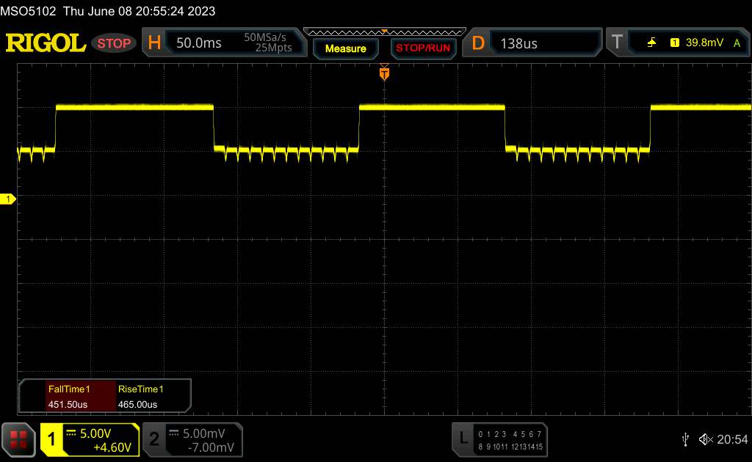Click the waveform memory overview bar
The height and width of the screenshot is (462, 752).
pos(385,32)
